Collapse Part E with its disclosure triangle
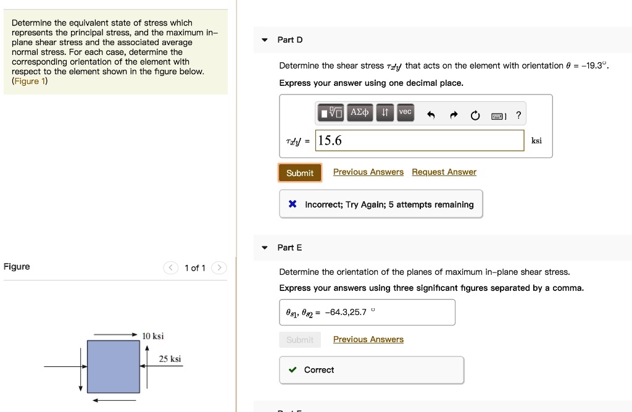Image resolution: width=632 pixels, height=412 pixels. pyautogui.click(x=265, y=248)
